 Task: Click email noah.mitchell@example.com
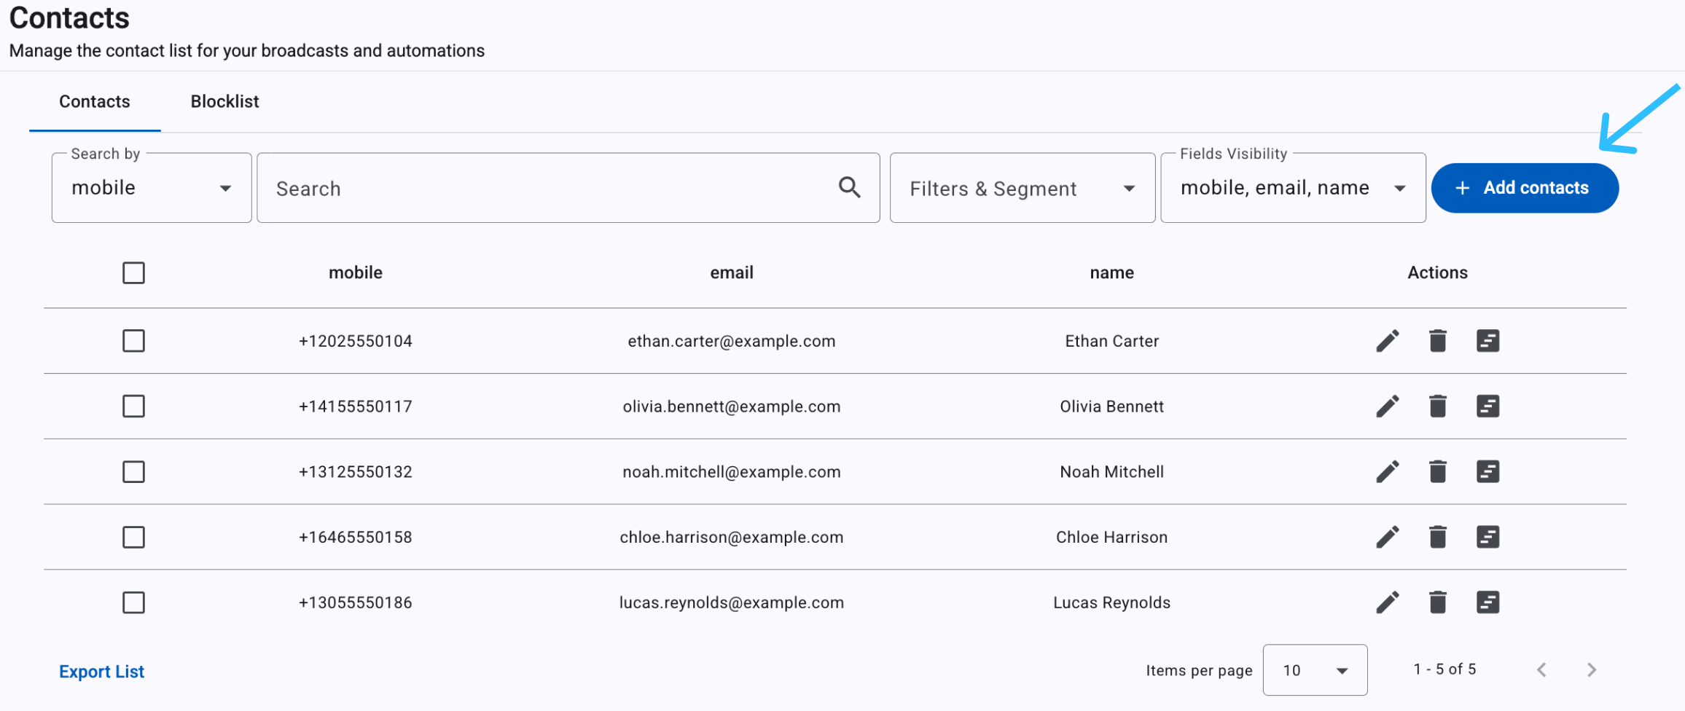click(732, 472)
